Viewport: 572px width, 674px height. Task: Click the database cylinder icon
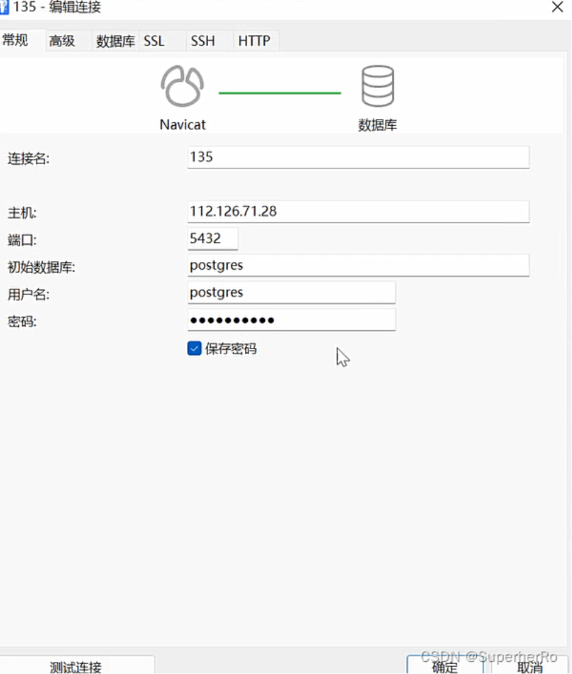378,86
